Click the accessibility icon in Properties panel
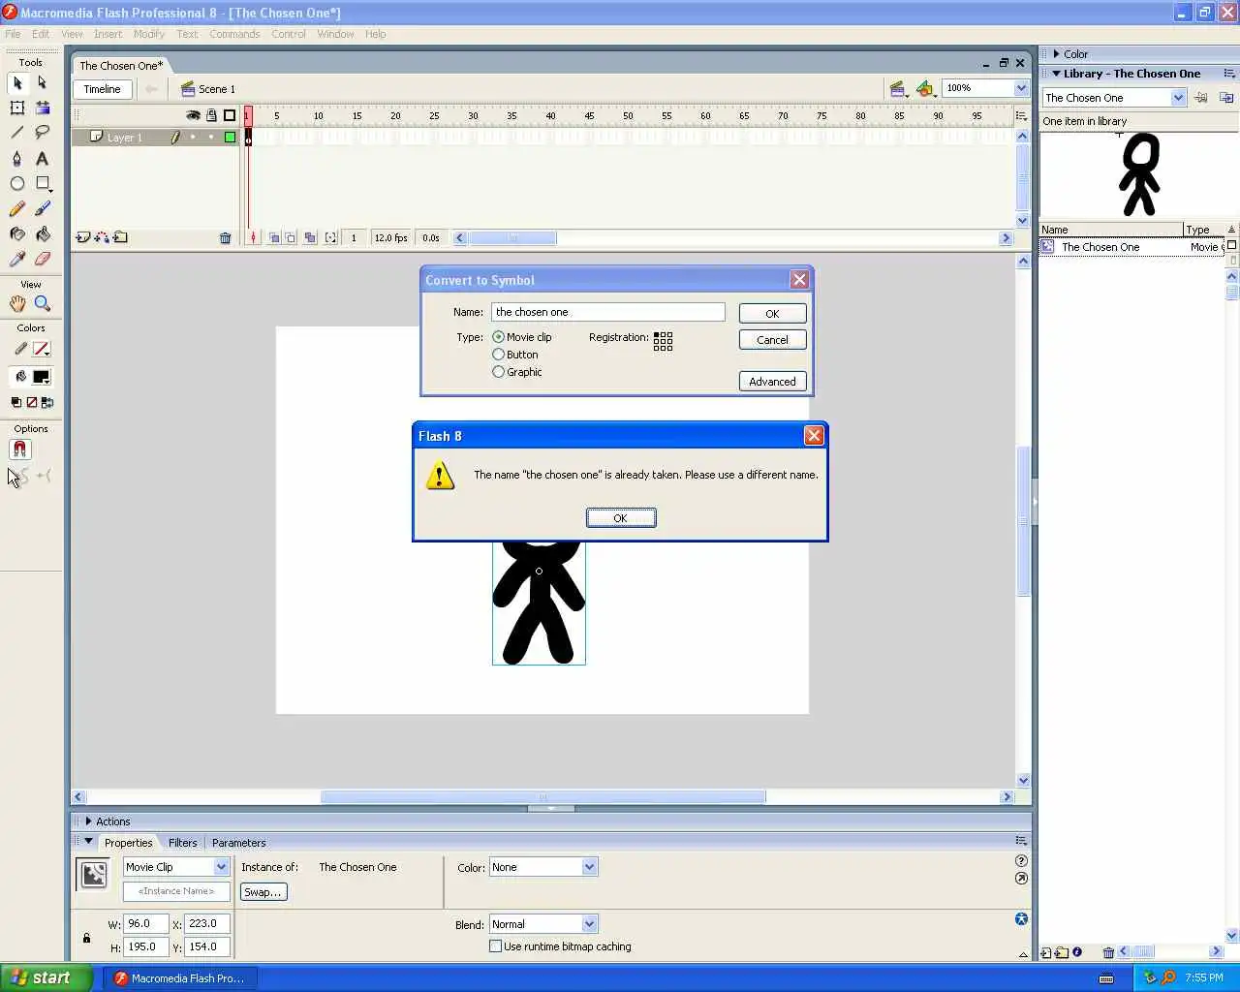Viewport: 1240px width, 992px height. [1021, 918]
